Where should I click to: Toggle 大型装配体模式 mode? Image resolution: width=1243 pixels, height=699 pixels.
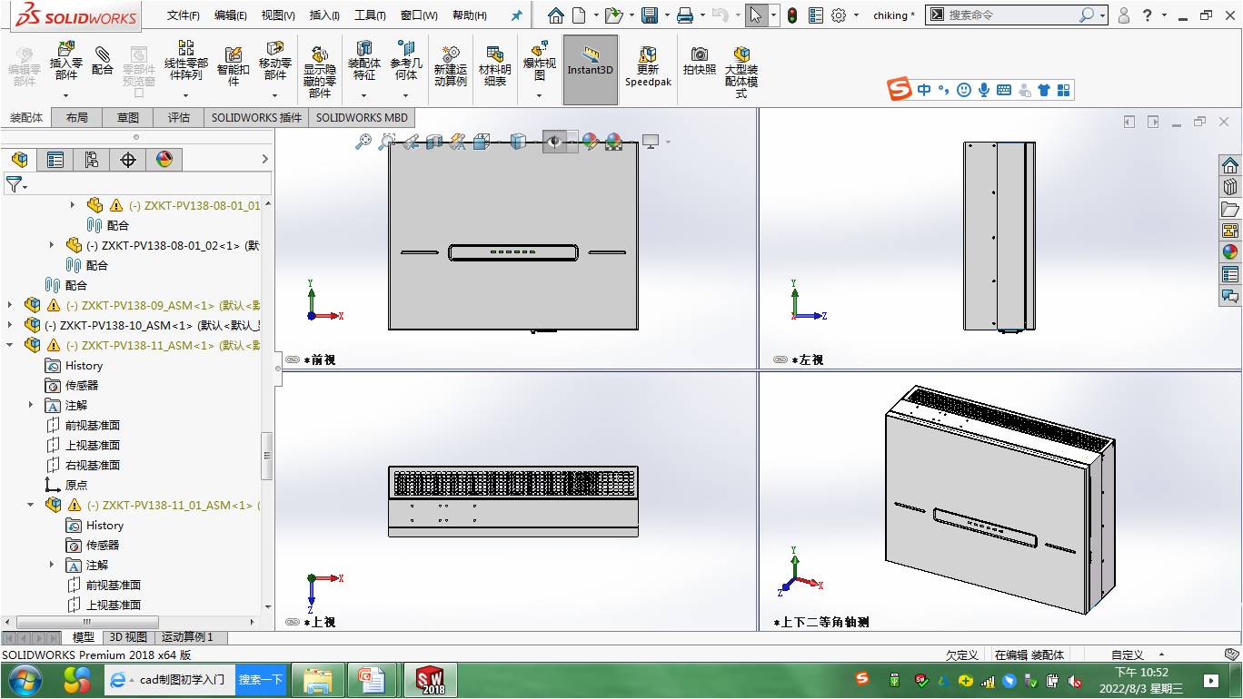pos(742,62)
